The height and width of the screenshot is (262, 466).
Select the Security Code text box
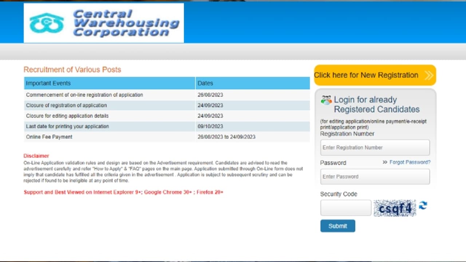(345, 208)
